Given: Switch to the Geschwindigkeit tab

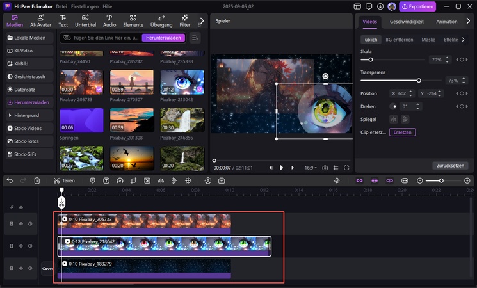Looking at the screenshot, I should point(407,22).
